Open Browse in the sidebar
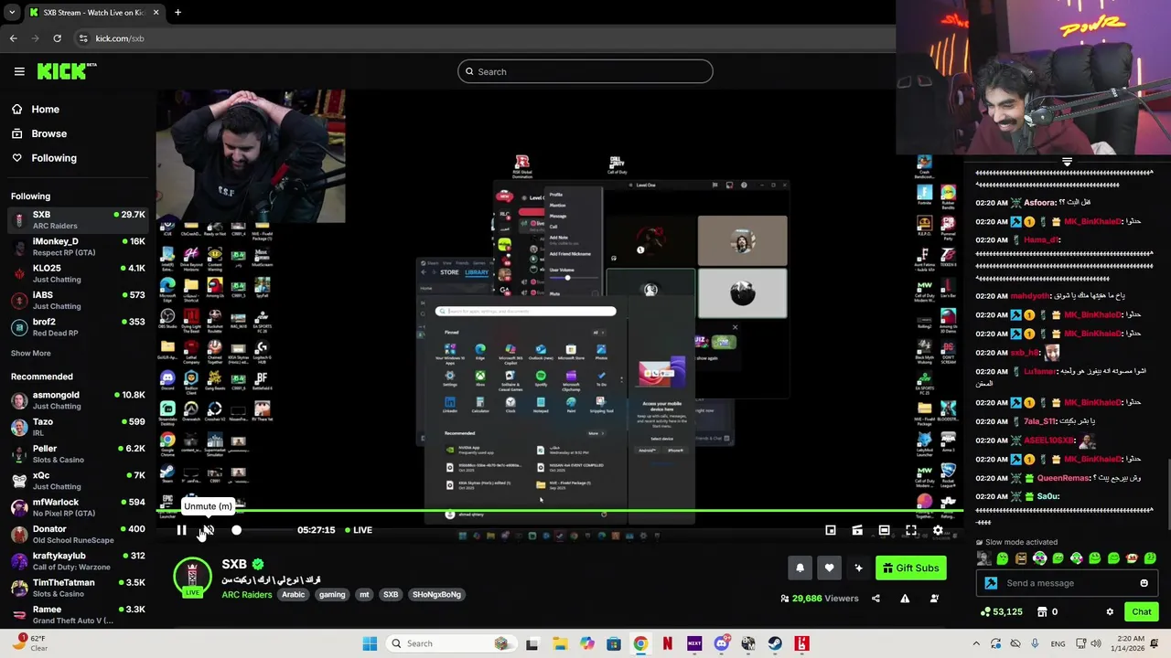The height and width of the screenshot is (658, 1171). click(38, 133)
